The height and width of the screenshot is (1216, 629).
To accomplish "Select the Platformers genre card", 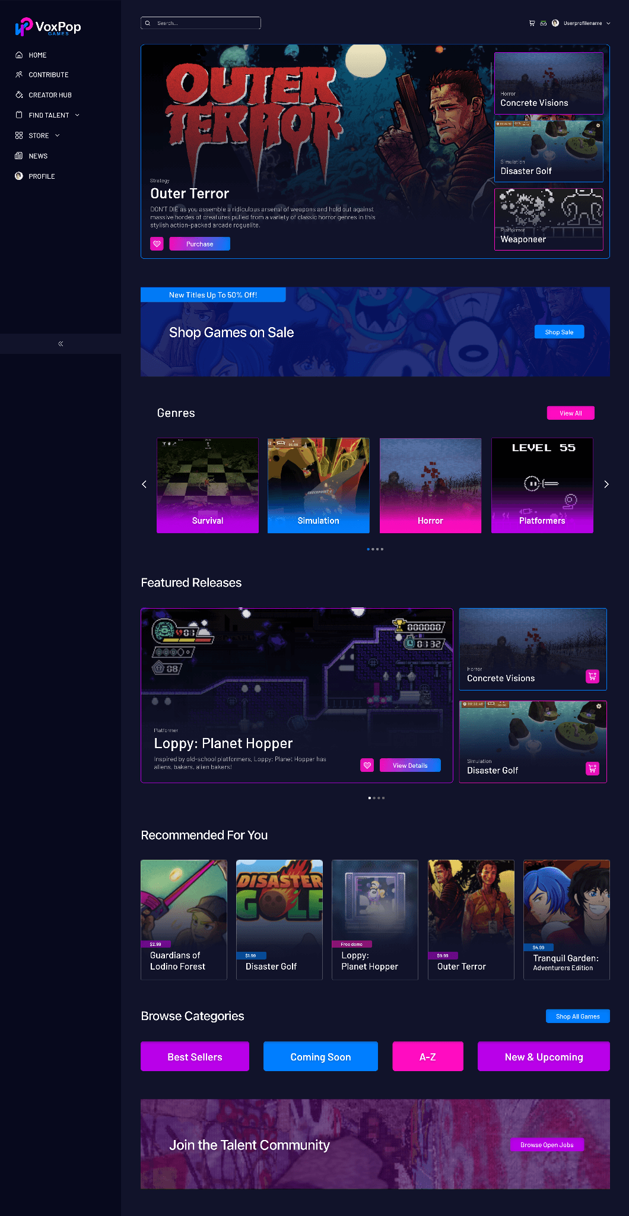I will [542, 485].
